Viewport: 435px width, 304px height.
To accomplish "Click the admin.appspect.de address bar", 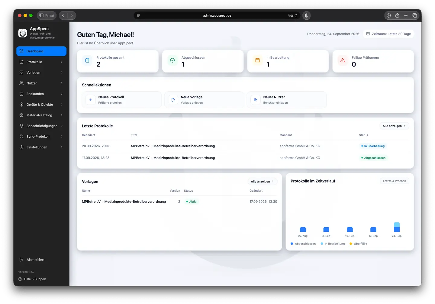I will pos(217,15).
